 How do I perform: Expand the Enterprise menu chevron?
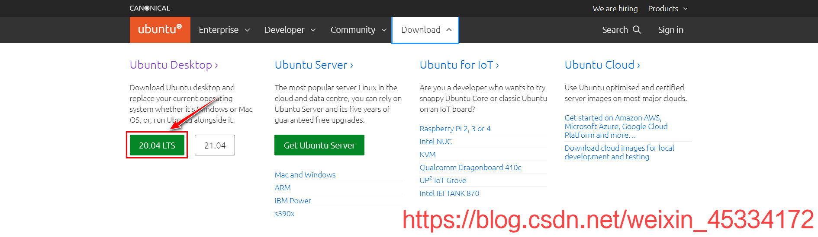pyautogui.click(x=248, y=30)
